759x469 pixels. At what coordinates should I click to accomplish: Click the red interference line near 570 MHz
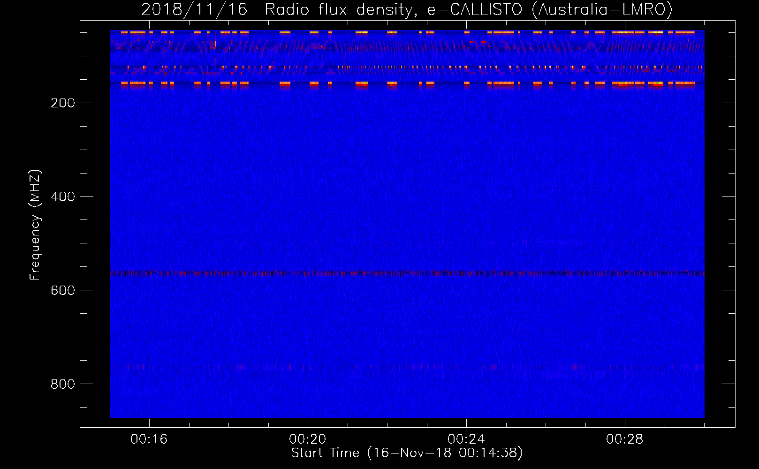coord(407,273)
